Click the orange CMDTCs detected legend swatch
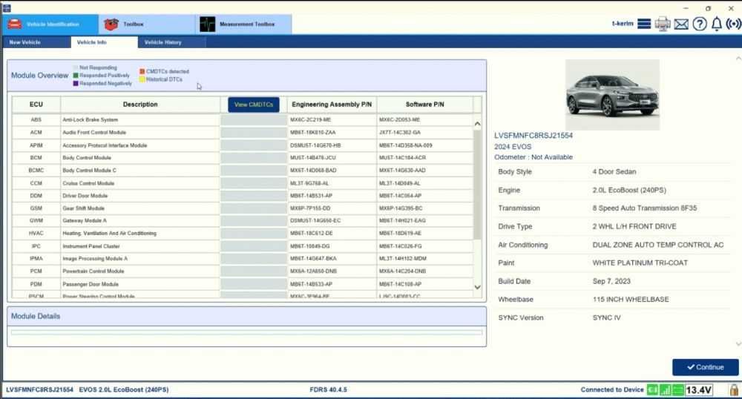 (142, 71)
